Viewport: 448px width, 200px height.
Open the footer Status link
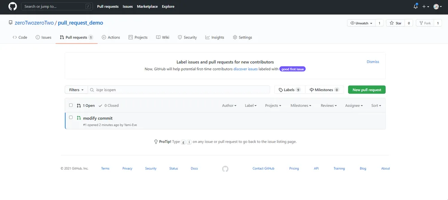(173, 169)
